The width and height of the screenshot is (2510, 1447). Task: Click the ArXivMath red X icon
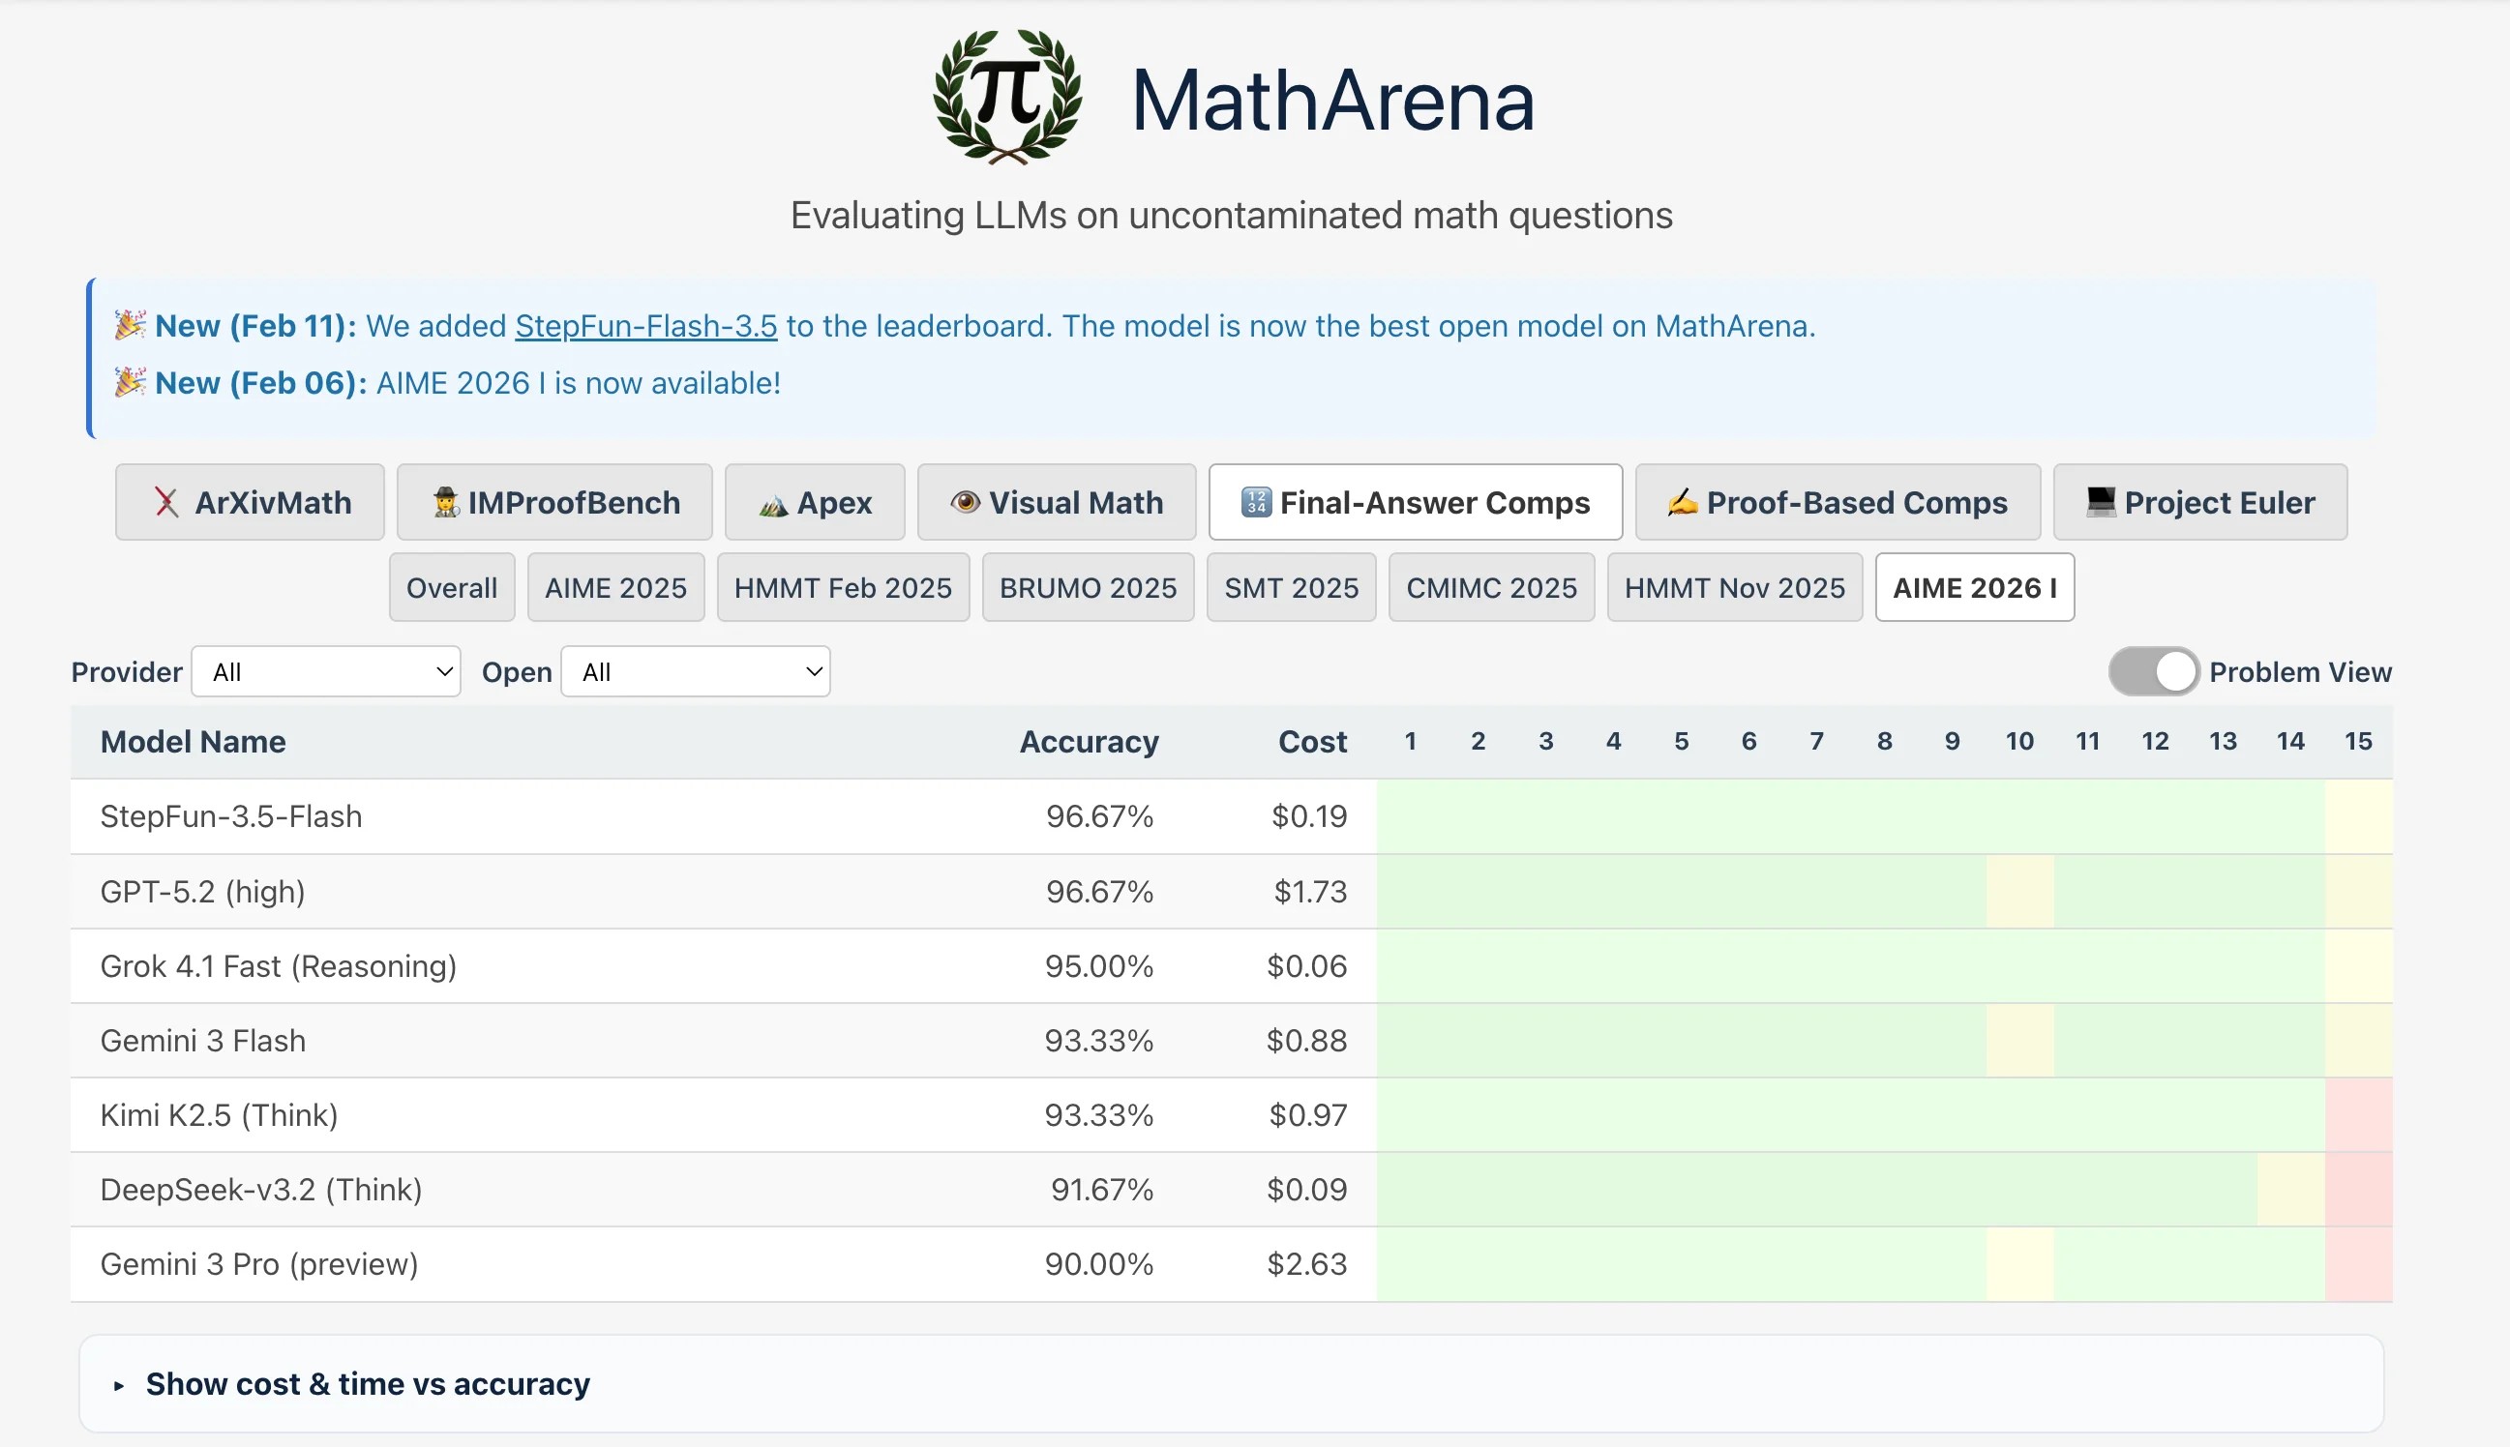click(166, 503)
